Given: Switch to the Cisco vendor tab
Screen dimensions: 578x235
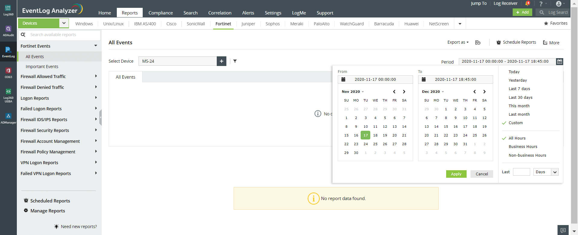Looking at the screenshot, I should (171, 24).
